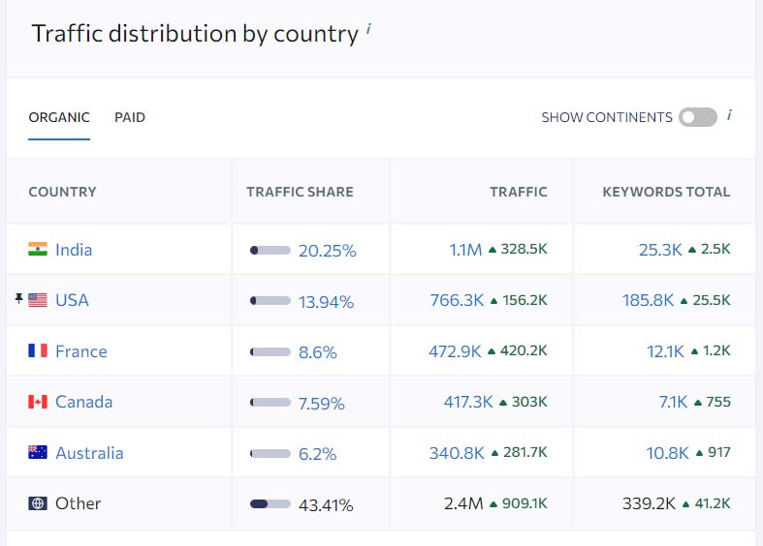Click Australia's 340.8K traffic value
763x546 pixels.
(x=457, y=453)
